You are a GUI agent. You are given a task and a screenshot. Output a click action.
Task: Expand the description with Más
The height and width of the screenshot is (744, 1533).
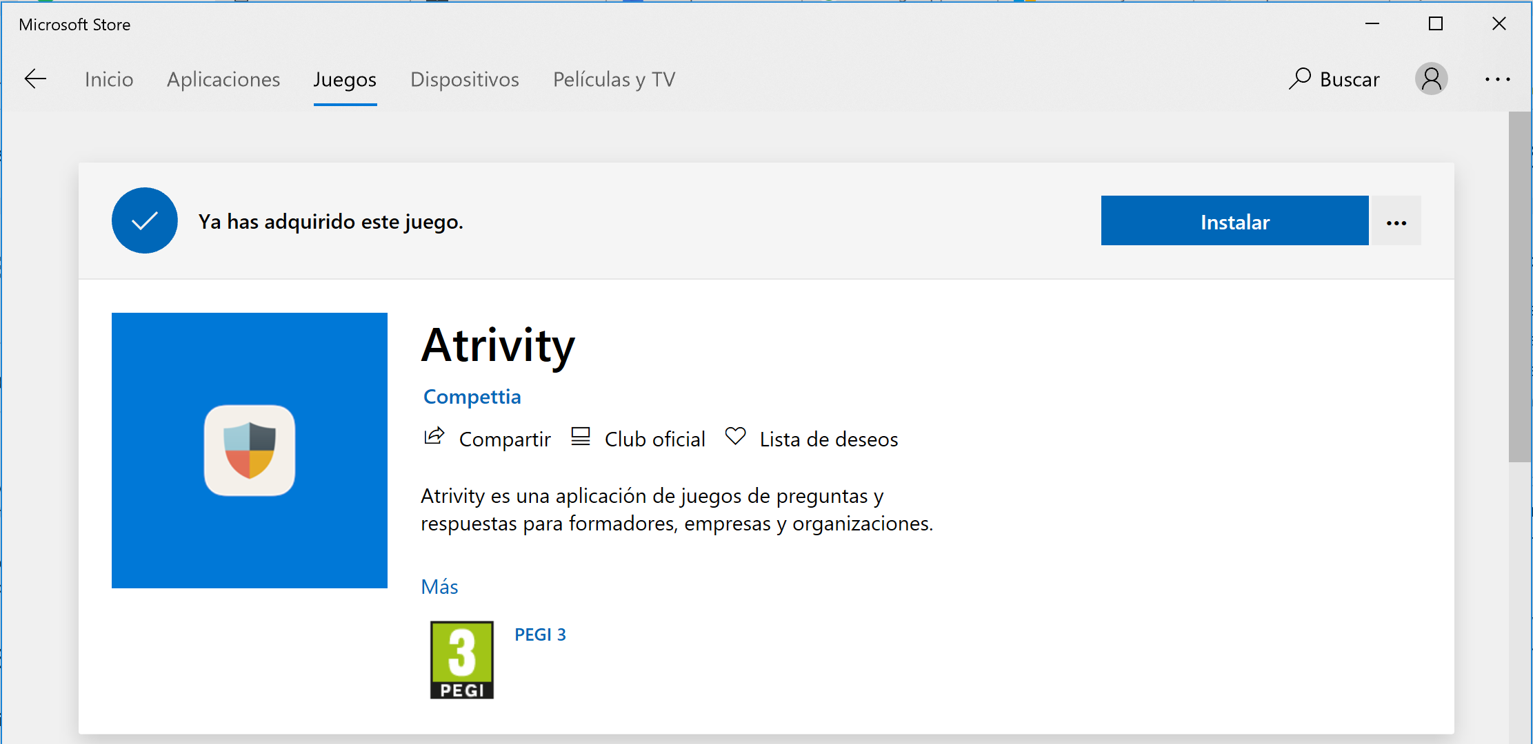point(439,586)
